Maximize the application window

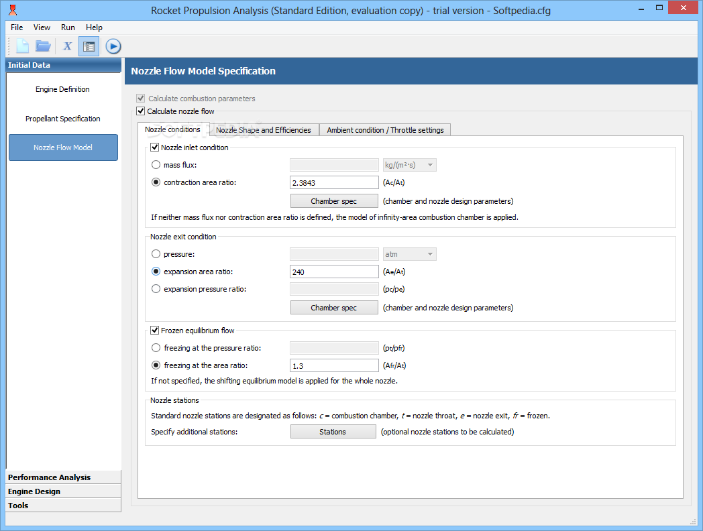tap(659, 7)
